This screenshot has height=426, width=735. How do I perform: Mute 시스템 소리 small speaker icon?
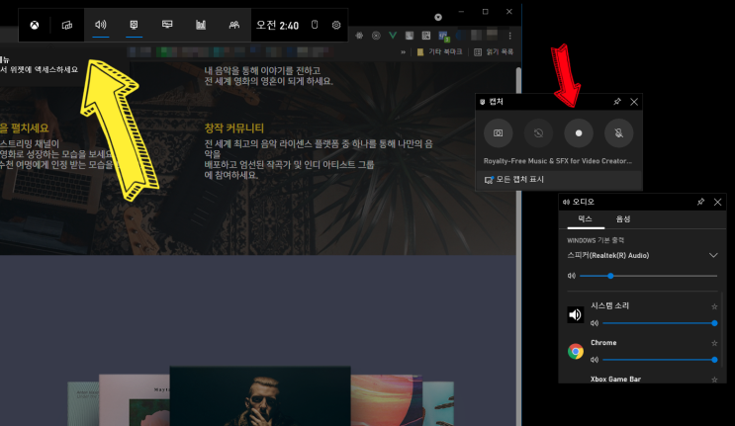[x=595, y=323]
